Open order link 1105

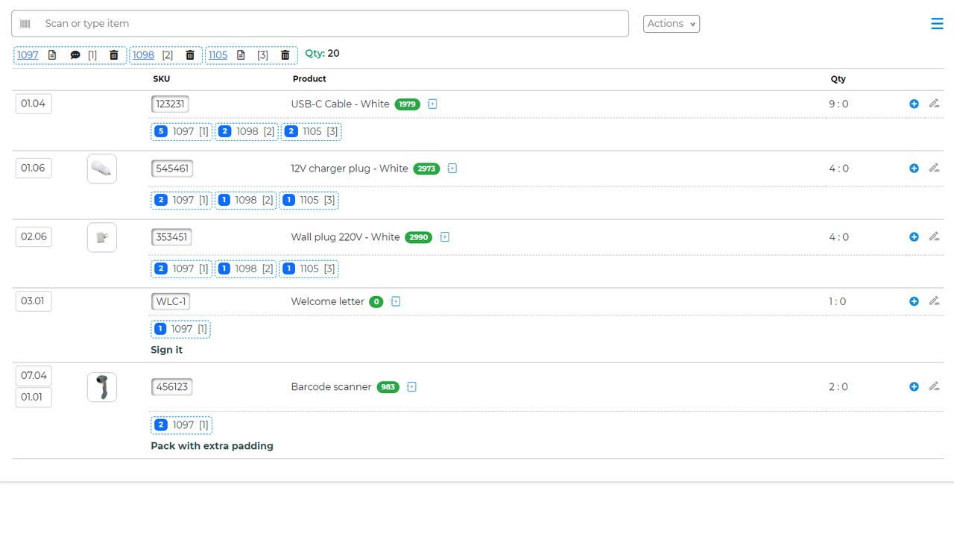pyautogui.click(x=218, y=55)
